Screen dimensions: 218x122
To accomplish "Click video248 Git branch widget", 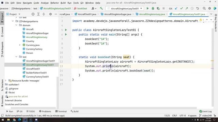I will 205,116.
